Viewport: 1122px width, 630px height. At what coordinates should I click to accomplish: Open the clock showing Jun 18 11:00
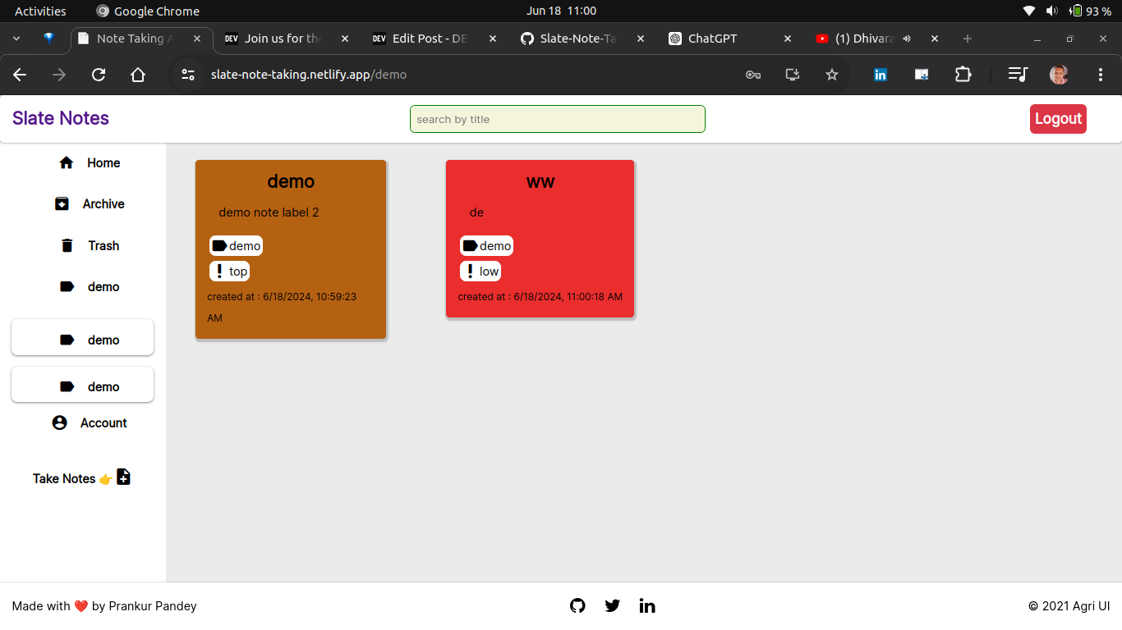[561, 11]
